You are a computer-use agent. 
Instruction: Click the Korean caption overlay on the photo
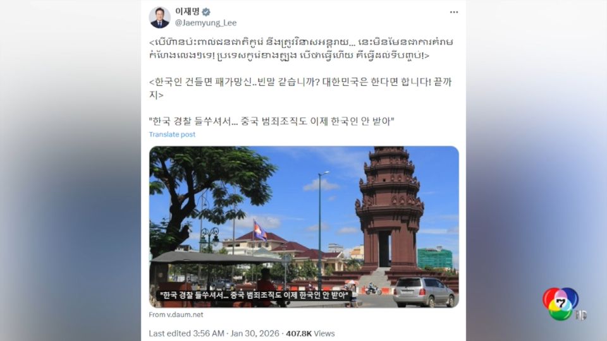coord(255,296)
